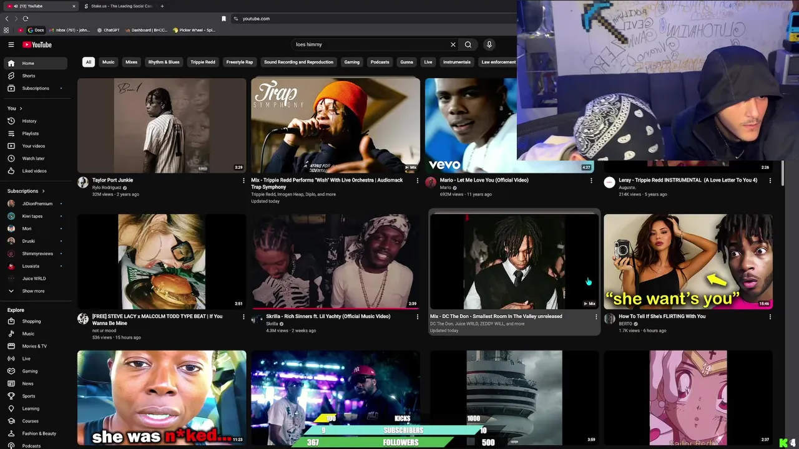Open the JiDionPremium subscription channel

[x=36, y=204]
